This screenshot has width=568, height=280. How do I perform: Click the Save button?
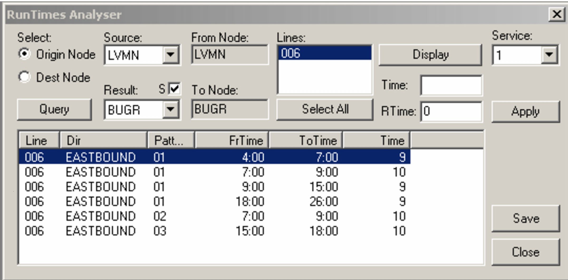(x=526, y=218)
